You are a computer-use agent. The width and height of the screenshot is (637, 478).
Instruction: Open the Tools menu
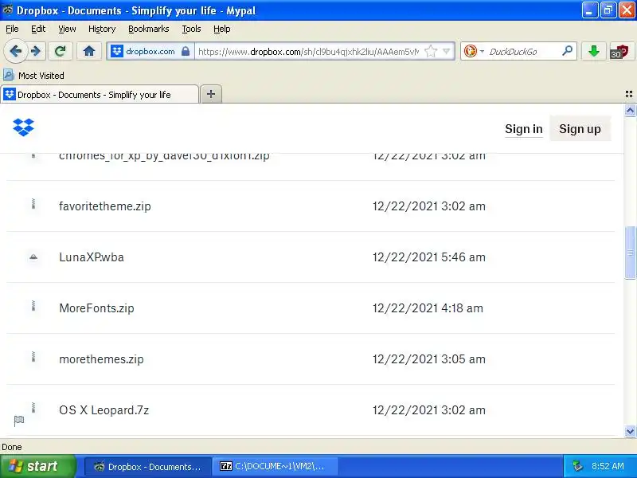[191, 29]
